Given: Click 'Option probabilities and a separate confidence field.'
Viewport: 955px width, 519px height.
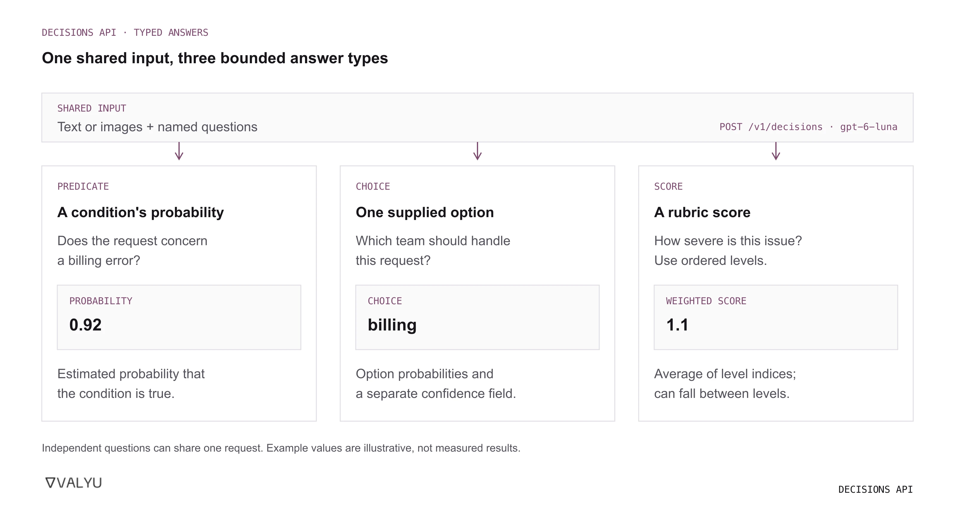Looking at the screenshot, I should coord(436,383).
